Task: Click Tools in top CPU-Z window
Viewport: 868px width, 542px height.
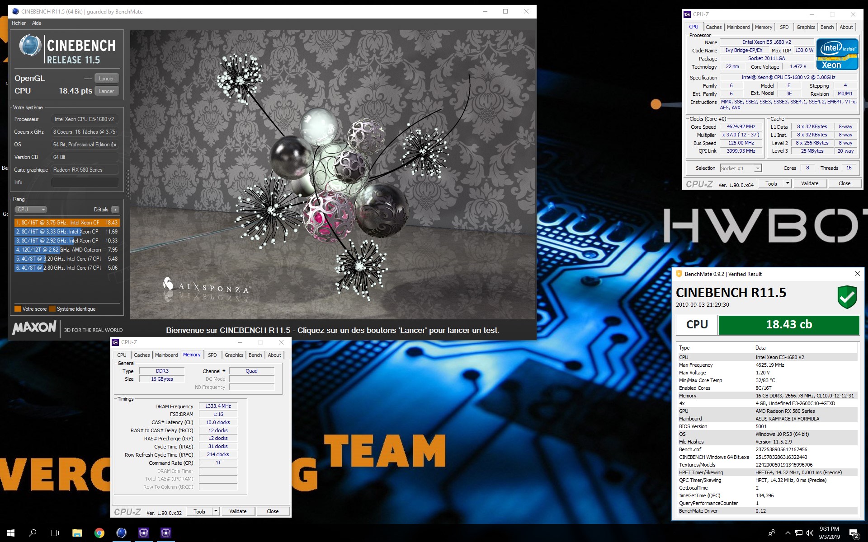Action: click(x=771, y=184)
